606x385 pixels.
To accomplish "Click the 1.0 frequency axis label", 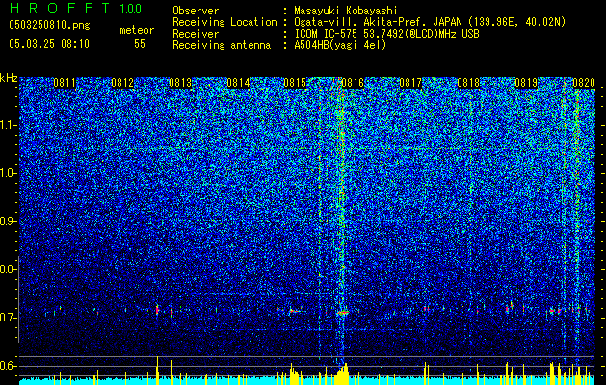I will [8, 173].
